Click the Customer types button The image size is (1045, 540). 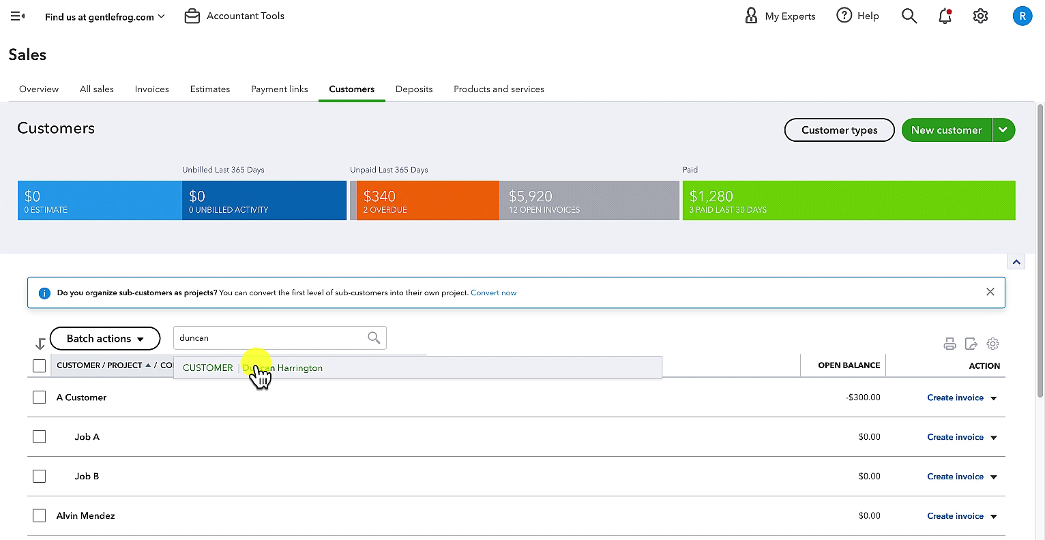(x=839, y=130)
